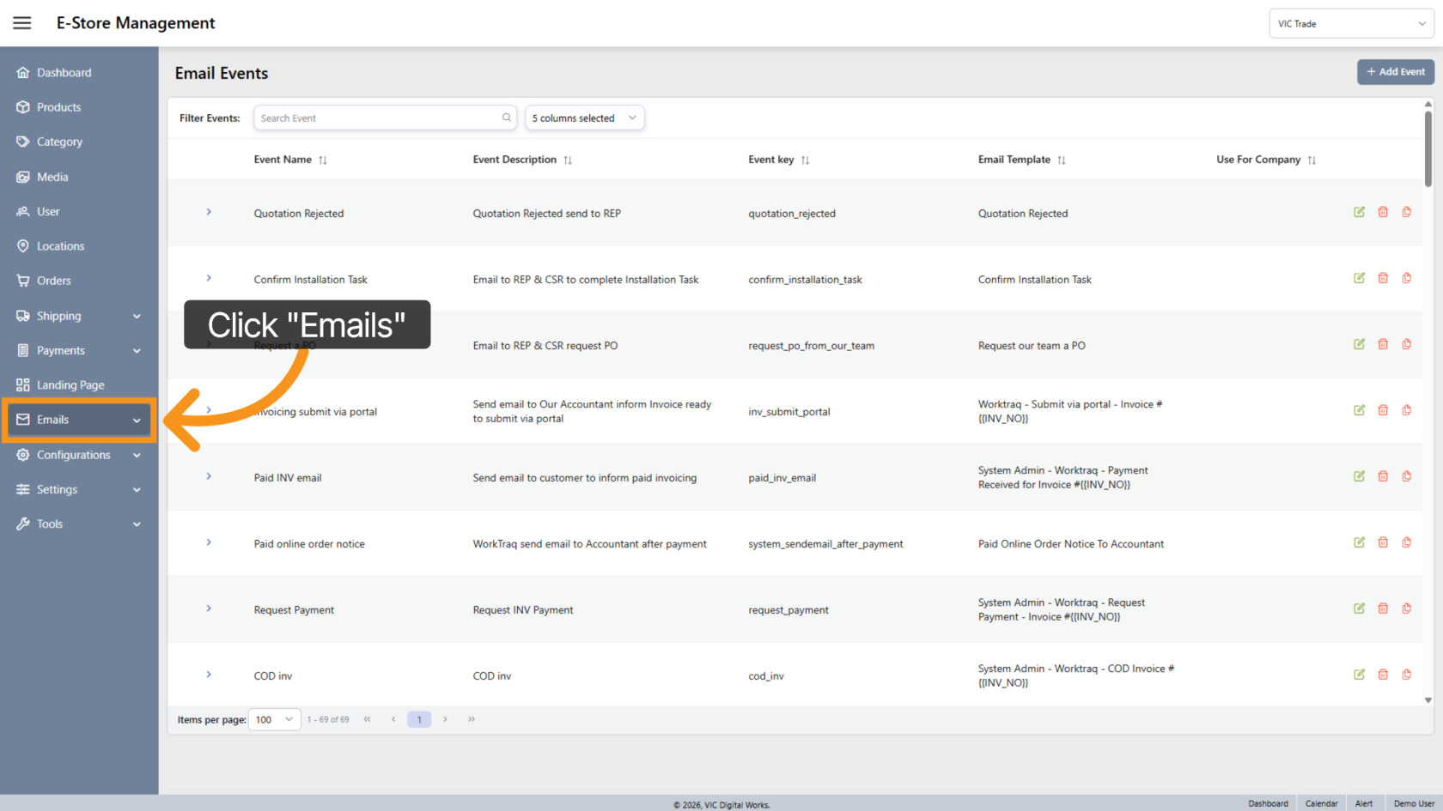Viewport: 1443px width, 811px height.
Task: Open the Orders section
Action: click(x=54, y=281)
